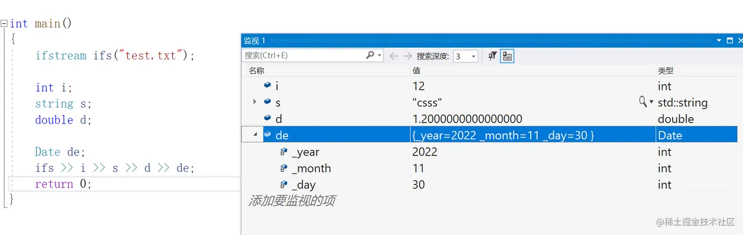
Task: Click the search magnifier icon in the watch window
Action: click(x=371, y=55)
